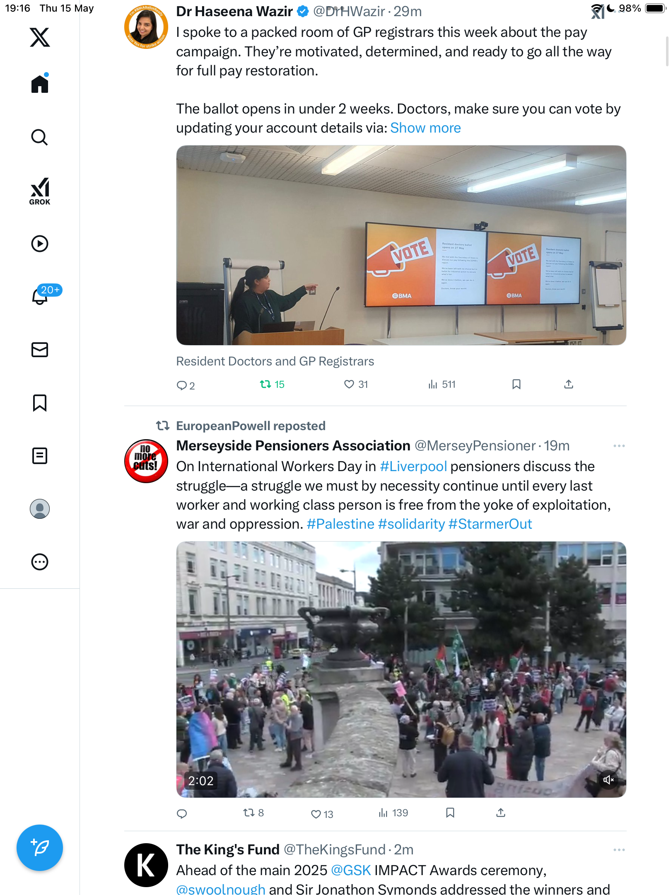Like Dr Haseena Wazir's post
Image resolution: width=671 pixels, height=895 pixels.
[356, 384]
